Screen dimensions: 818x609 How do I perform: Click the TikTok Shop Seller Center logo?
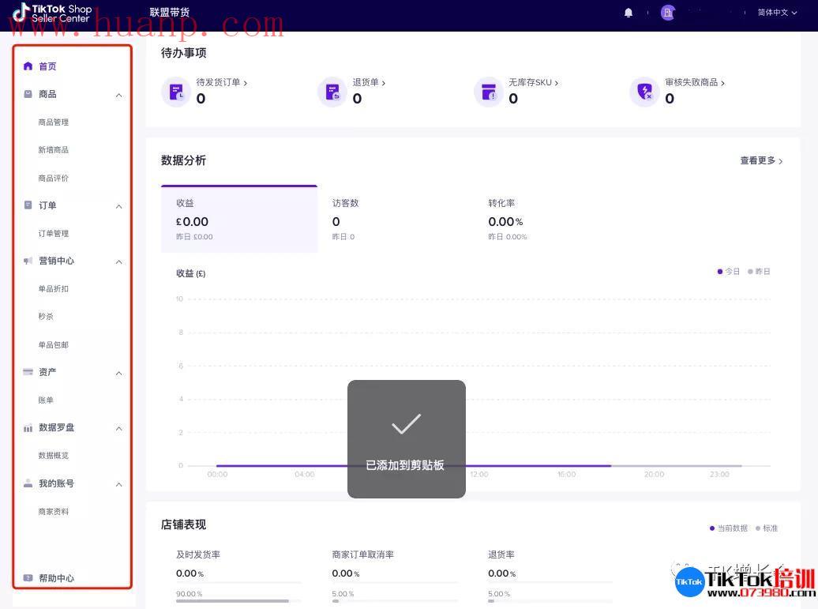click(52, 13)
